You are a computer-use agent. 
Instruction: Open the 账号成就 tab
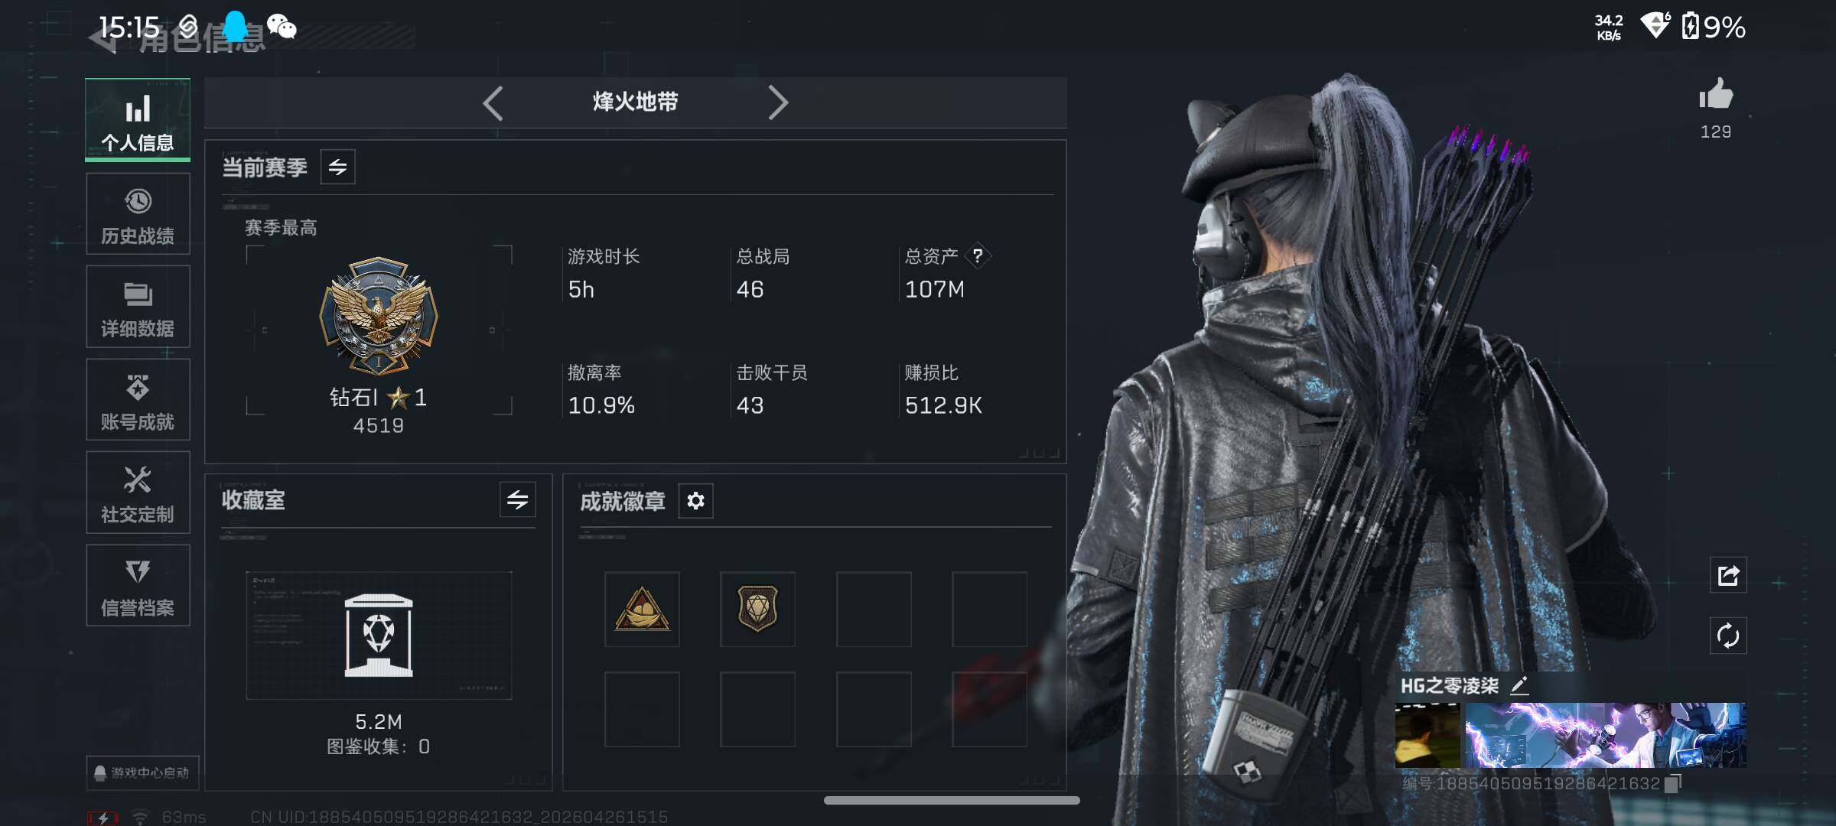click(x=138, y=400)
